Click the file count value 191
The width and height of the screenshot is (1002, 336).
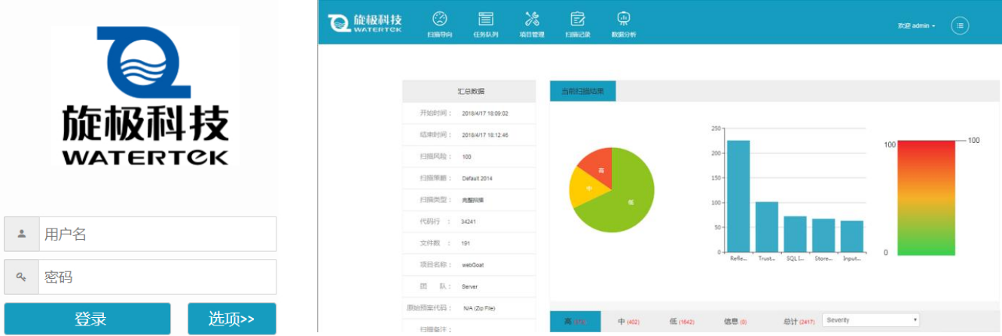pyautogui.click(x=466, y=244)
